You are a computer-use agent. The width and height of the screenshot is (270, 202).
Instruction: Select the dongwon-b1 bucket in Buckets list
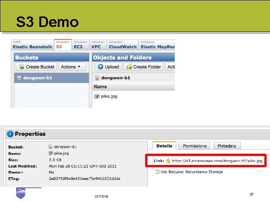[51, 78]
